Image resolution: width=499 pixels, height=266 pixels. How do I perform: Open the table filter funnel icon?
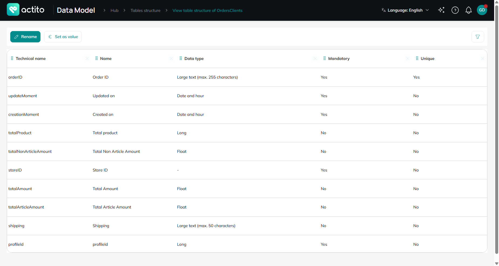coord(478,37)
